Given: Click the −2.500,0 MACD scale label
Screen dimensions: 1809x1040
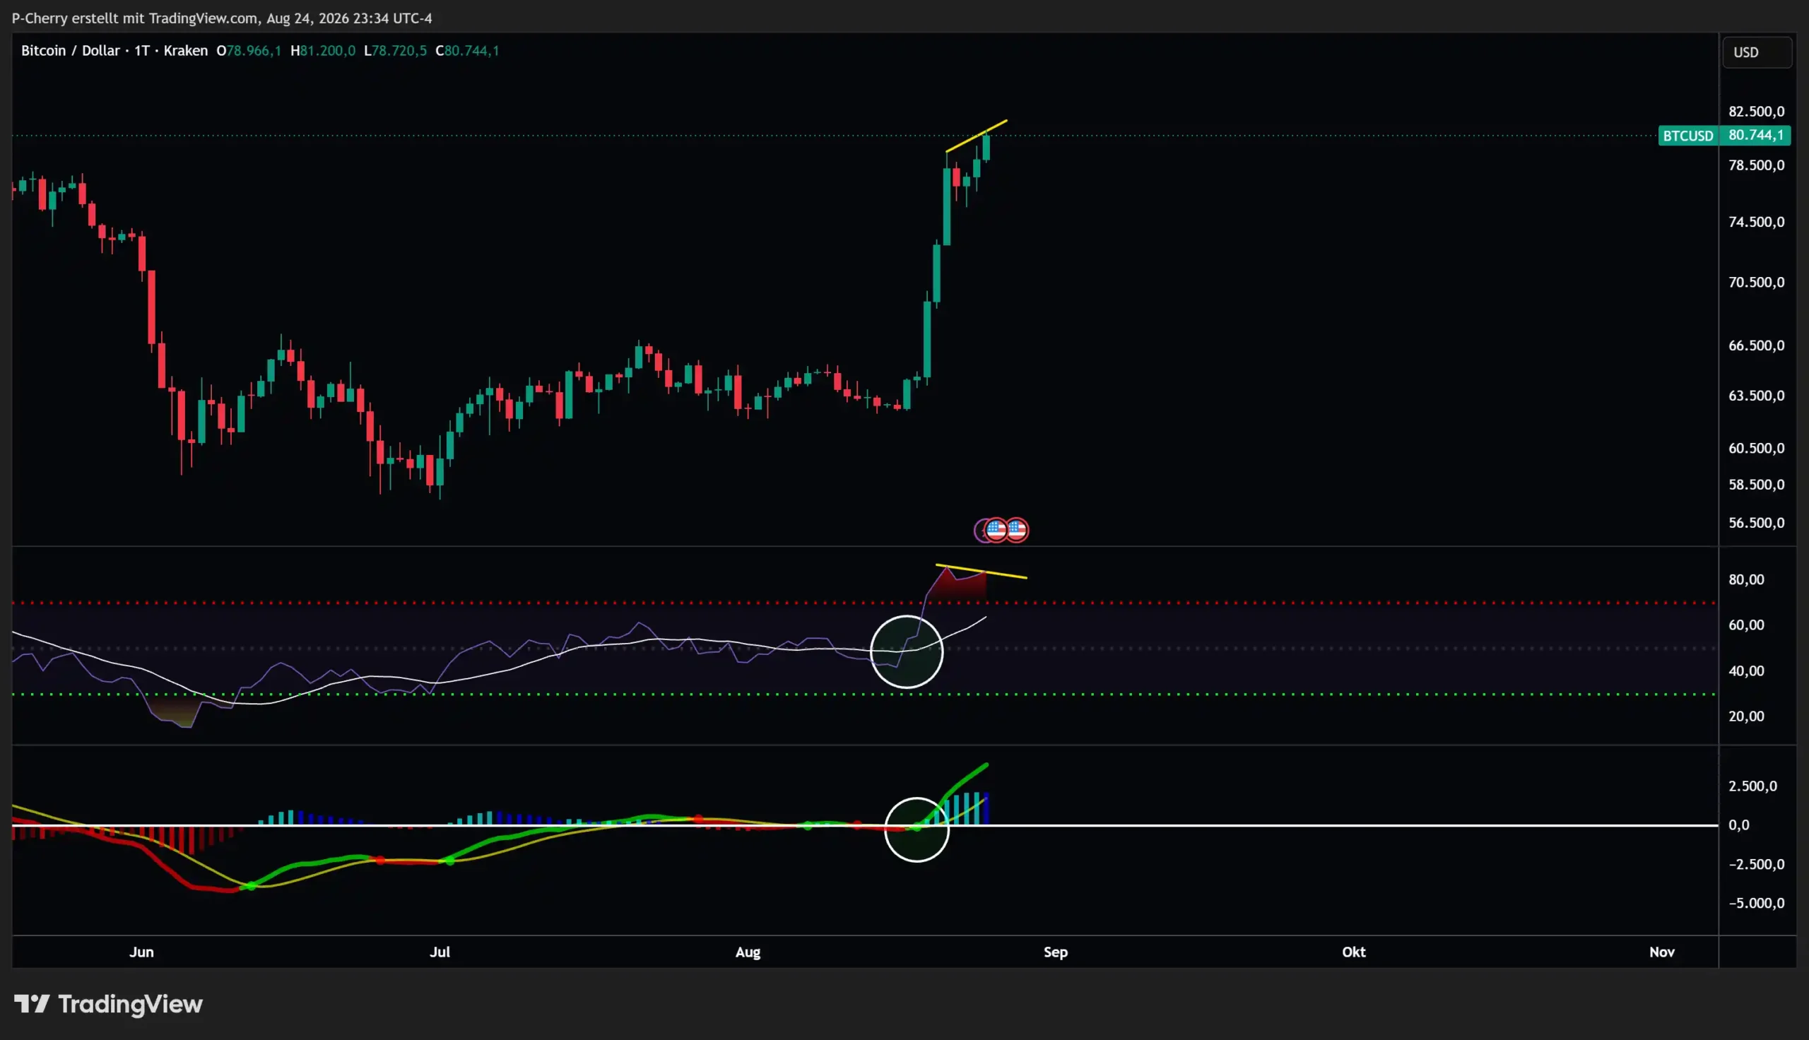Looking at the screenshot, I should tap(1756, 865).
